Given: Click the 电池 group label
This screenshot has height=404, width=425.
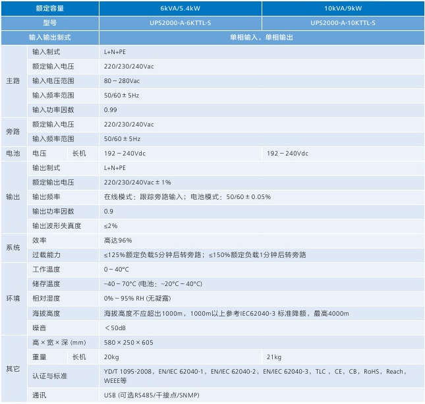Looking at the screenshot, I should [x=13, y=154].
